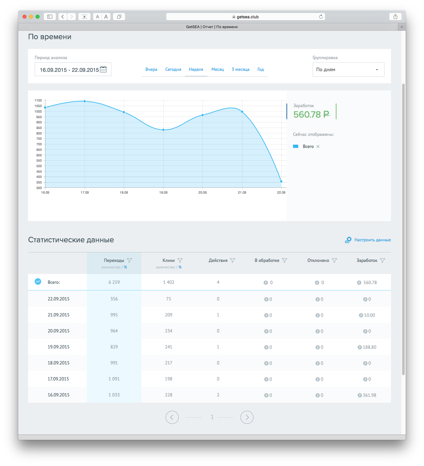Screen dimensions: 424x466
Task: Open the Группировка По дням dropdown
Action: [349, 70]
